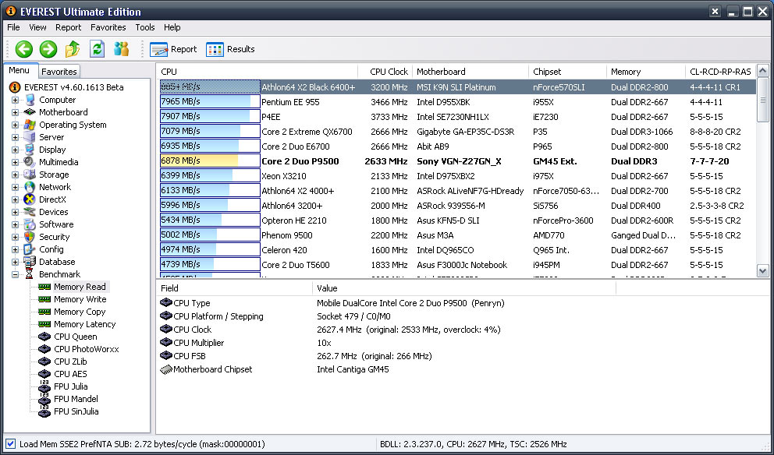The image size is (774, 455).
Task: Open the File menu
Action: [13, 27]
